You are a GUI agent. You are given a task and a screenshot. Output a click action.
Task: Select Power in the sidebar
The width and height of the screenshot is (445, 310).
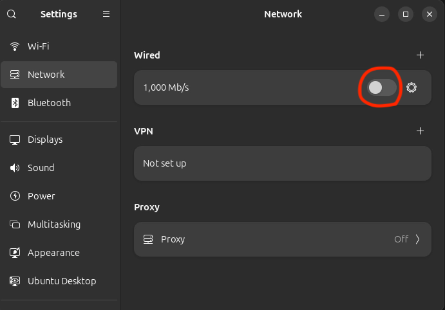[59, 196]
